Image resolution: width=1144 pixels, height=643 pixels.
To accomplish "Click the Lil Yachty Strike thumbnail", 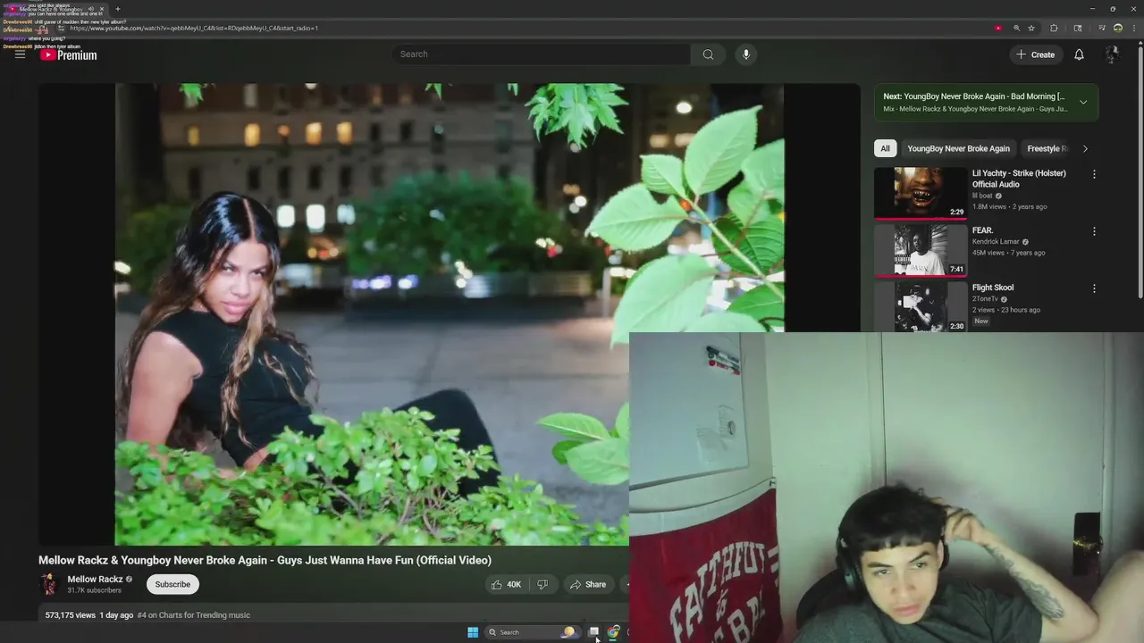I will pos(921,192).
